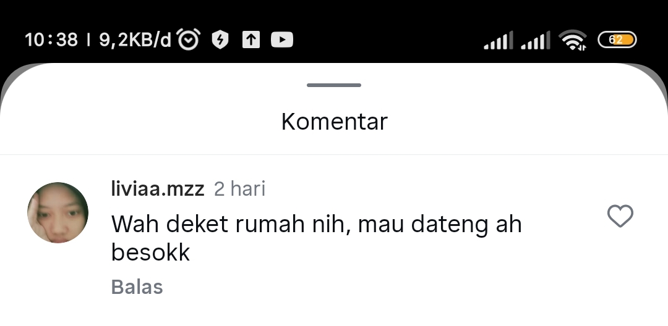Tap the word besokk in the comment
The width and height of the screenshot is (668, 326).
[x=150, y=253]
